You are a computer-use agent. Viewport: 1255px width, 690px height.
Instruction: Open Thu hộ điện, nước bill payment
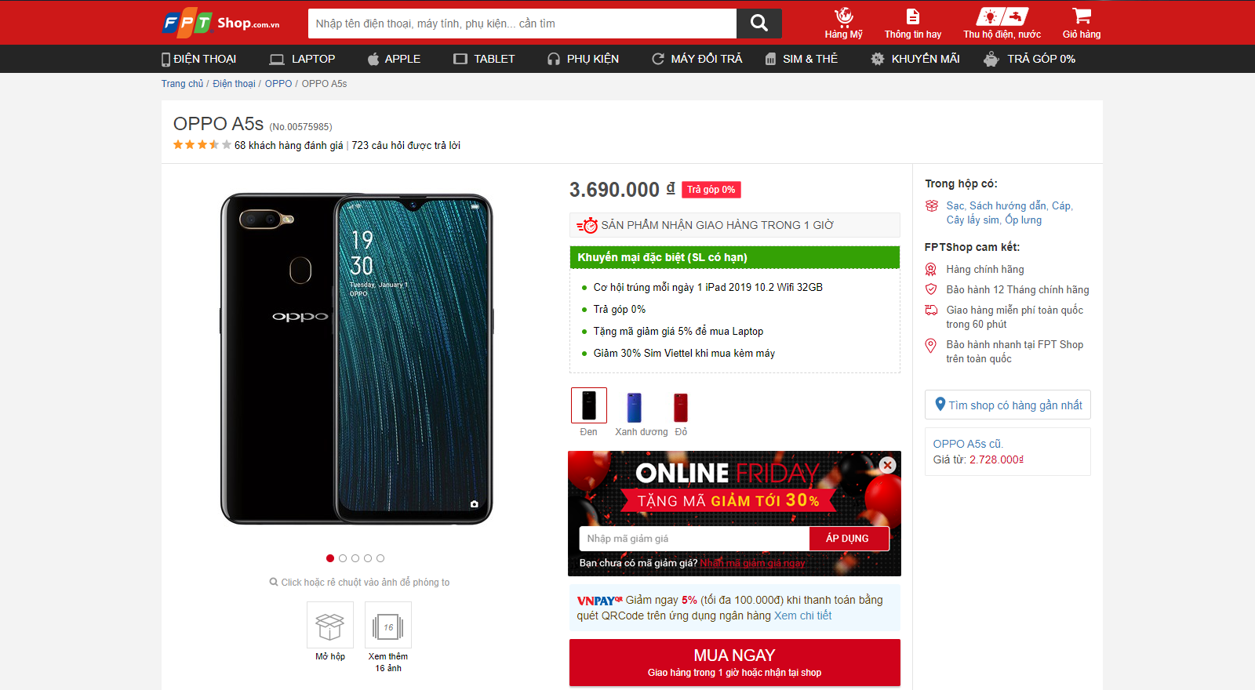coord(1002,24)
